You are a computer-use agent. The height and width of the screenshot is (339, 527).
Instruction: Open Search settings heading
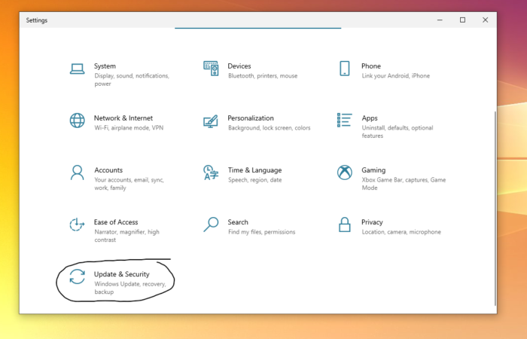click(x=238, y=222)
